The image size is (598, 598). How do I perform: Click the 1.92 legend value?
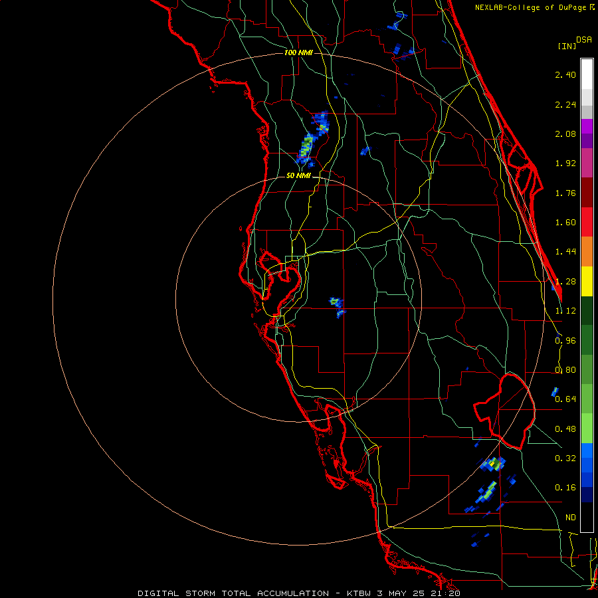point(565,163)
